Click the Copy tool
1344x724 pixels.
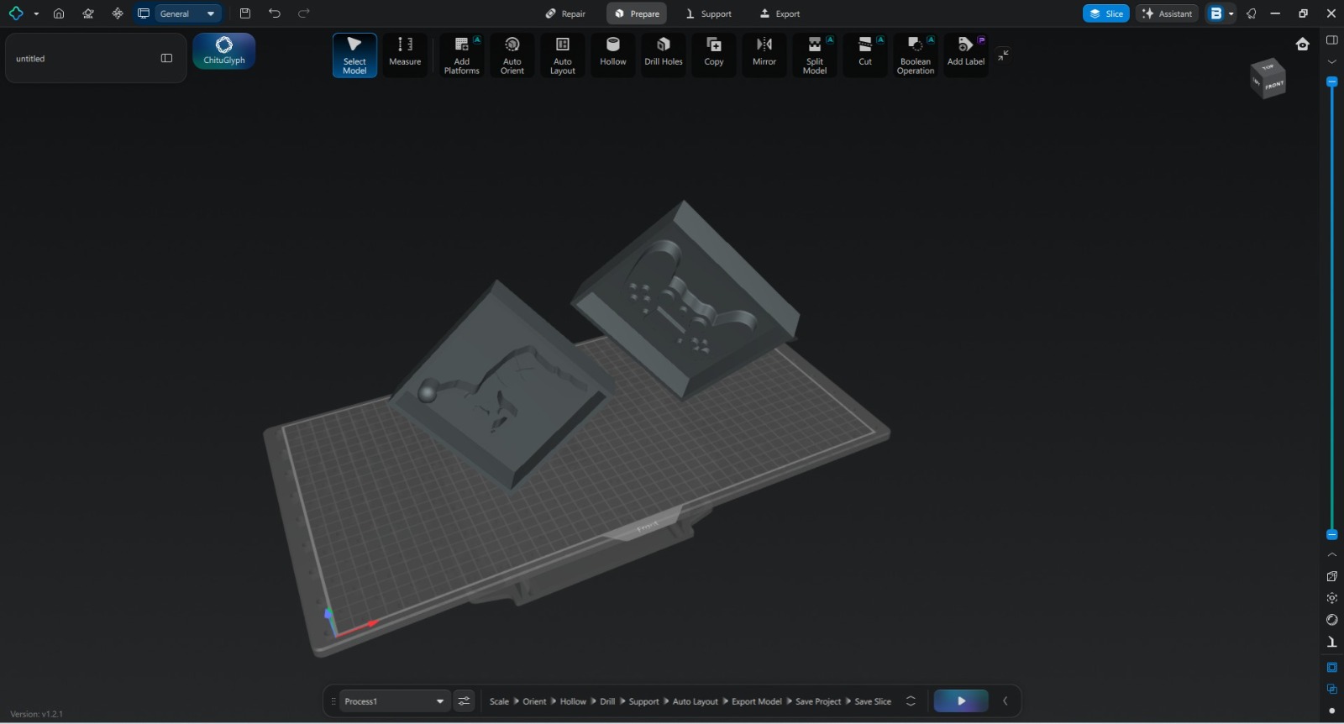[714, 55]
